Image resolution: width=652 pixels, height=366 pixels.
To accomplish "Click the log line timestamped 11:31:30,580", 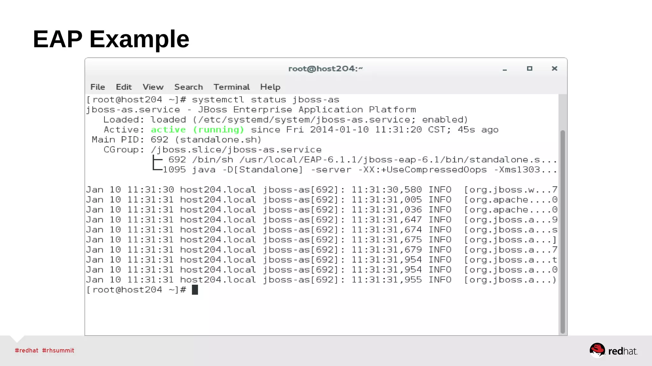I will 322,190.
